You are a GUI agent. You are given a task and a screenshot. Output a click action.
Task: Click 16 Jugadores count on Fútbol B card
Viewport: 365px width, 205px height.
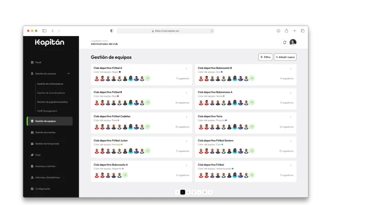tap(182, 103)
